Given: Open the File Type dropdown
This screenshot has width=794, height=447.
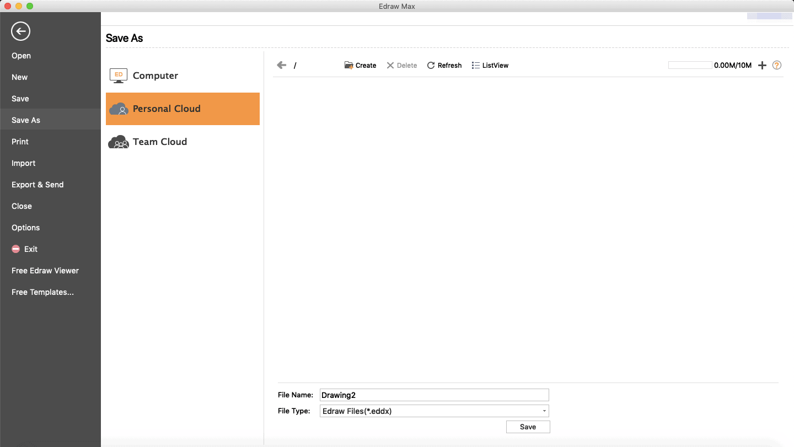Looking at the screenshot, I should pos(544,411).
